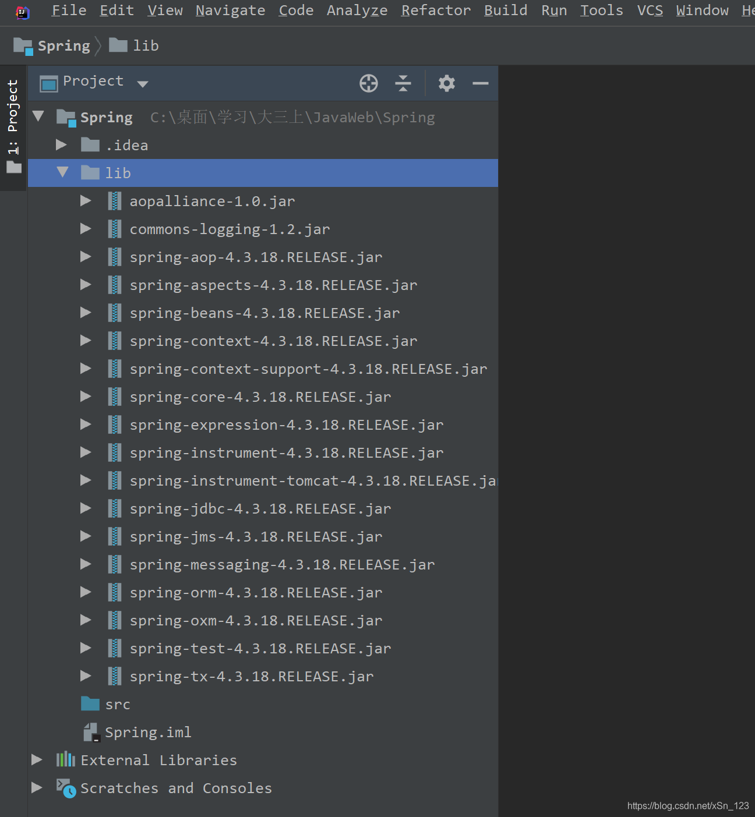Click the spring-beans jar archive icon
Viewport: 755px width, 817px height.
pyautogui.click(x=115, y=313)
